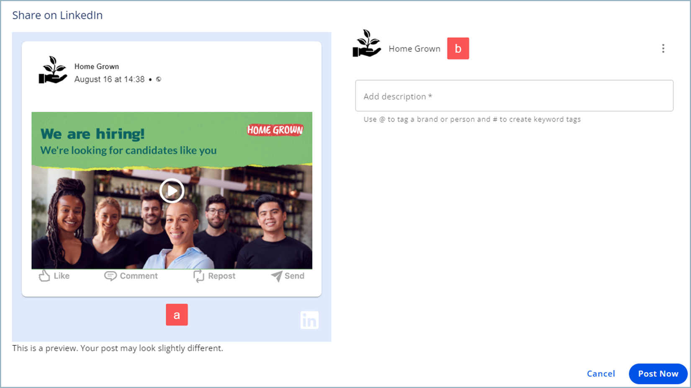Click the 'Like' label in preview

point(62,276)
